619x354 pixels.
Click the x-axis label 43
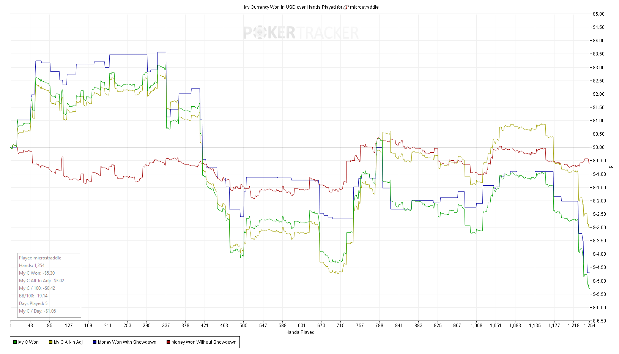click(30, 326)
